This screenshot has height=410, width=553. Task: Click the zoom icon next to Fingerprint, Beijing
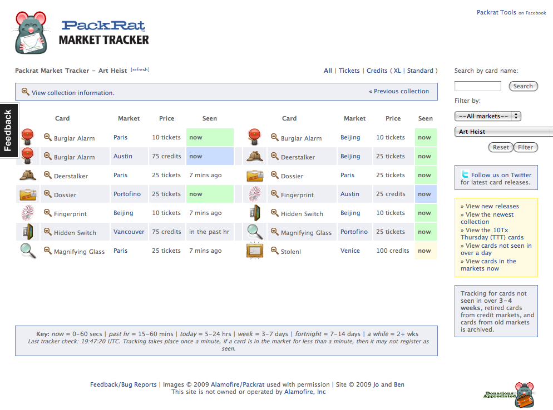tap(48, 213)
